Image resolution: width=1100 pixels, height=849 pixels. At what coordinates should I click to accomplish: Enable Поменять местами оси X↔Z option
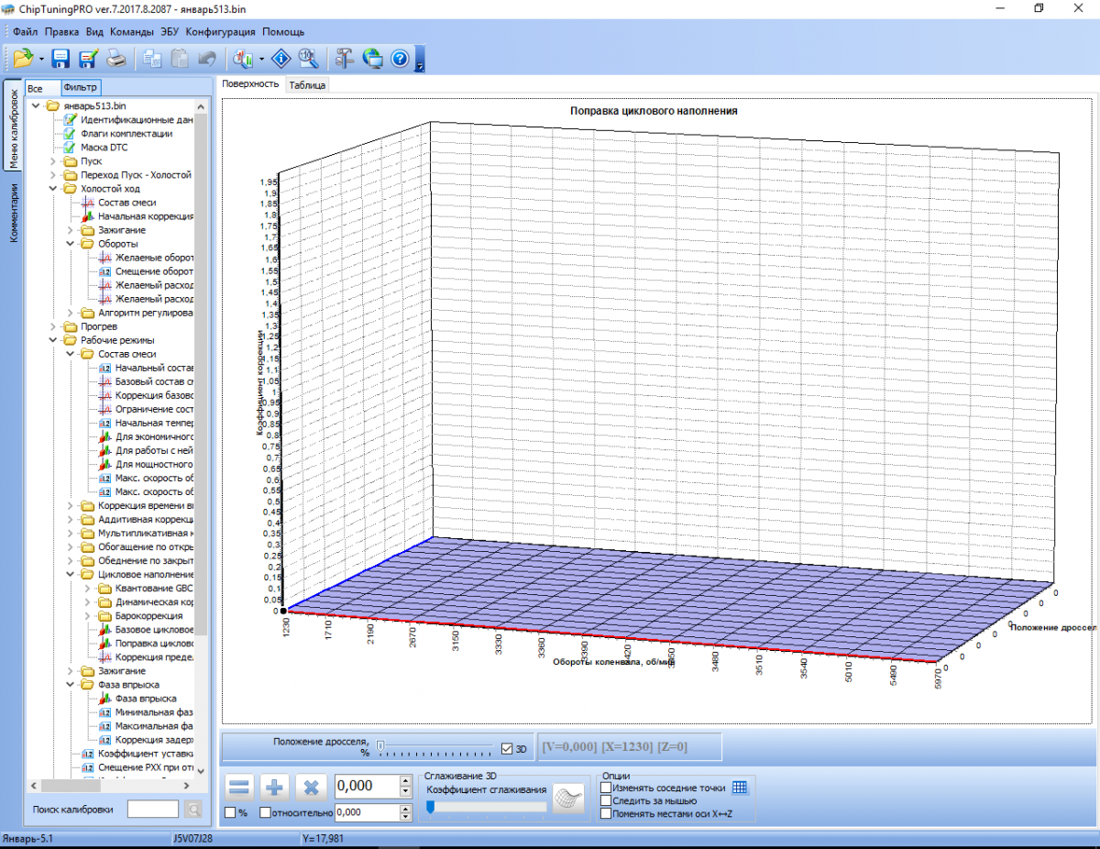coord(606,813)
